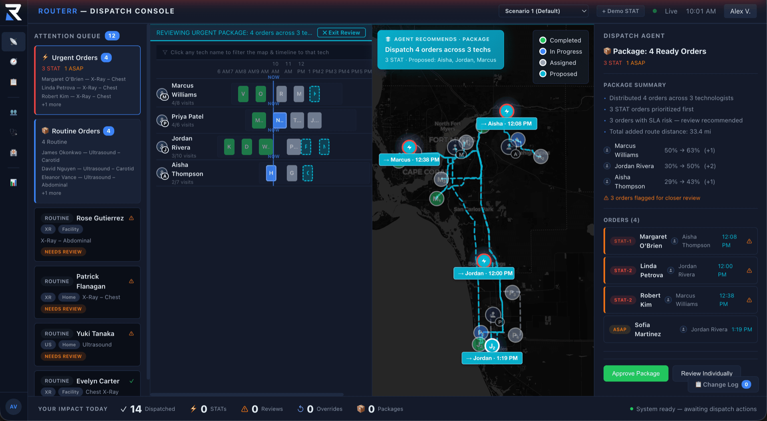Expand '+1 more' under Urgent Orders

(51, 104)
